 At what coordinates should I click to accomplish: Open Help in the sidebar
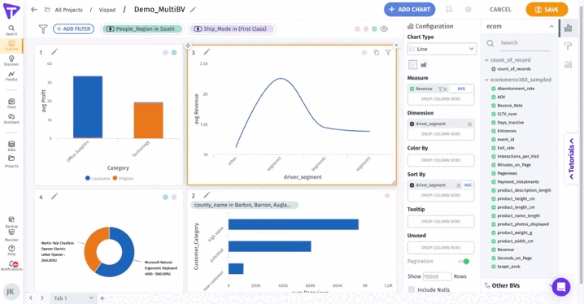click(11, 250)
